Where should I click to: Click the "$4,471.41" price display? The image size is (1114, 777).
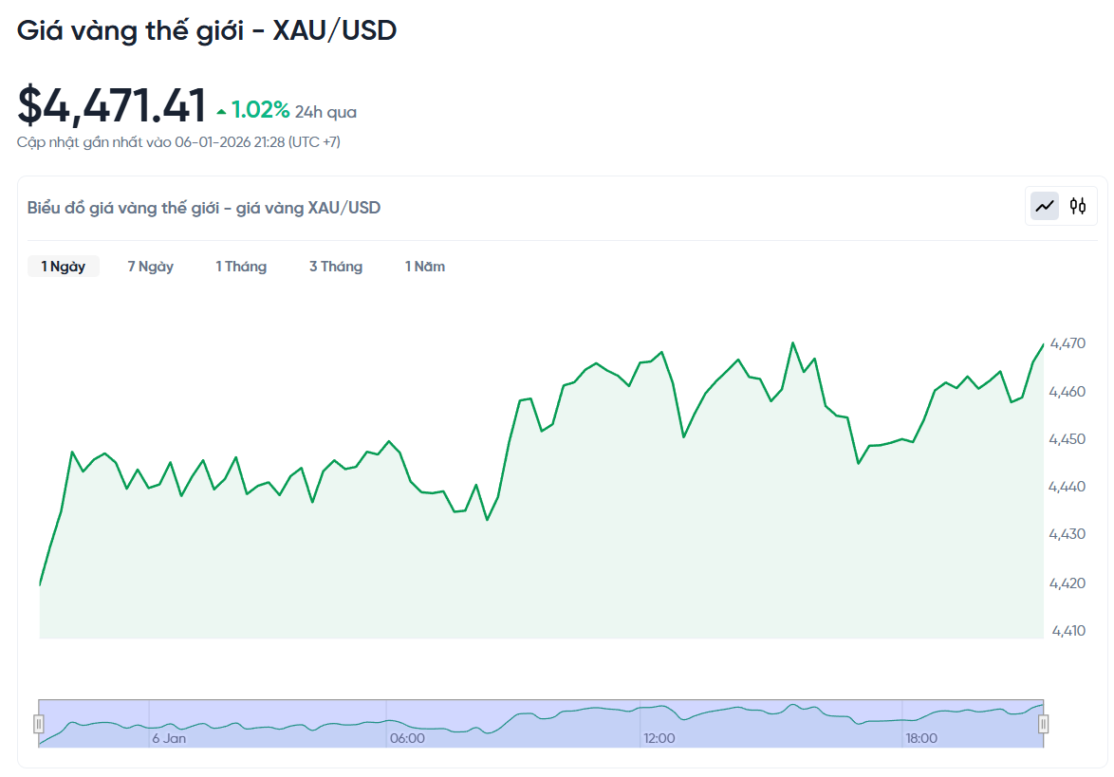pyautogui.click(x=111, y=106)
